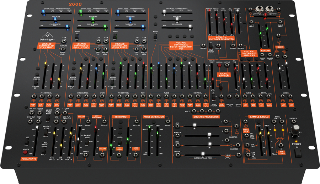Click the VCF RESONANCE slider
This screenshot has width=320, height=184.
pyautogui.click(x=177, y=27)
